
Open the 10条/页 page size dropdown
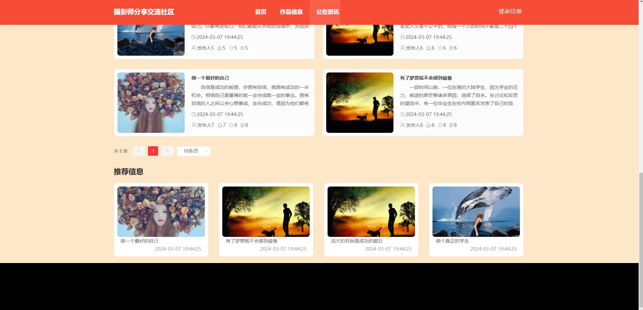point(194,151)
